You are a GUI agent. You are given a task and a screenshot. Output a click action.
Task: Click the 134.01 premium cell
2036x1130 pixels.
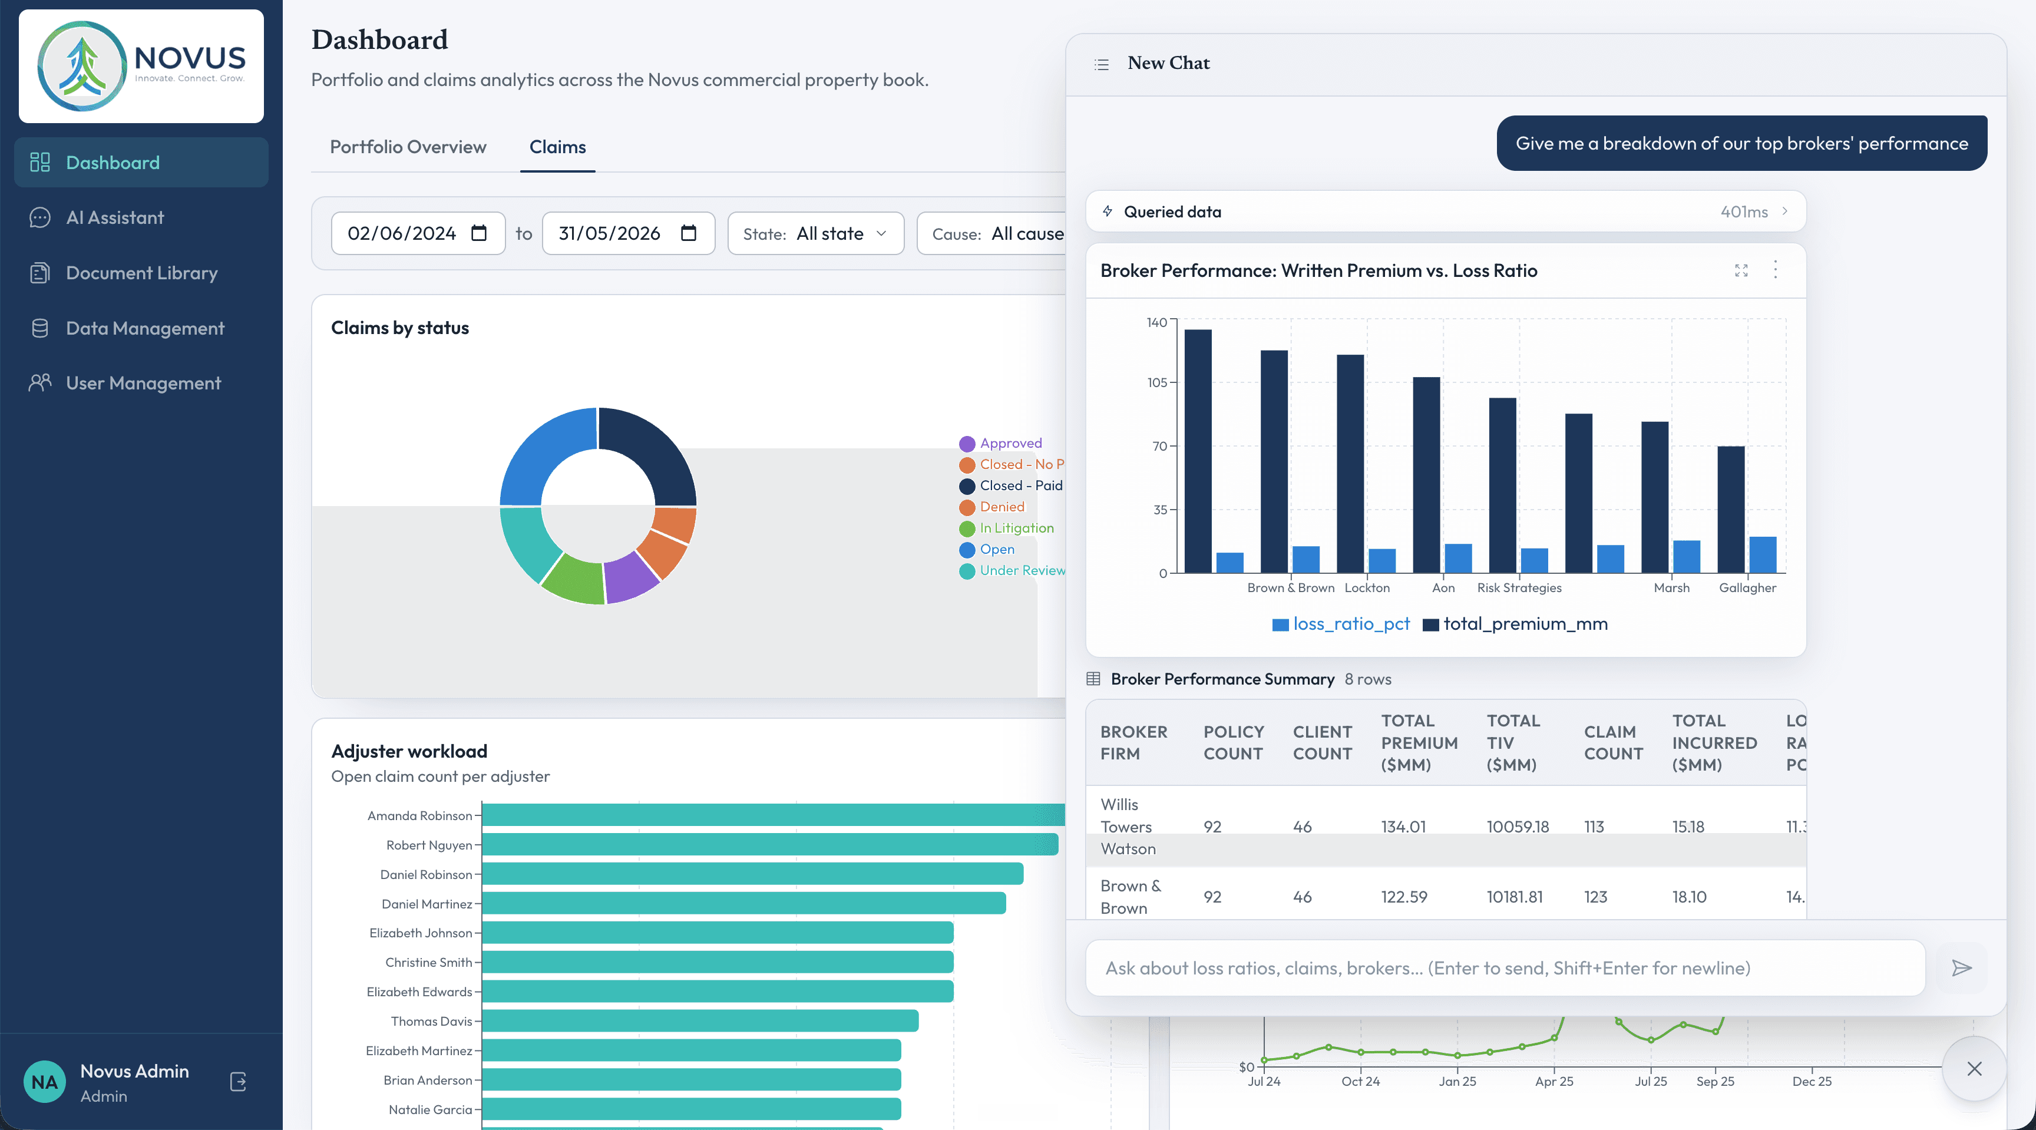[x=1403, y=827]
